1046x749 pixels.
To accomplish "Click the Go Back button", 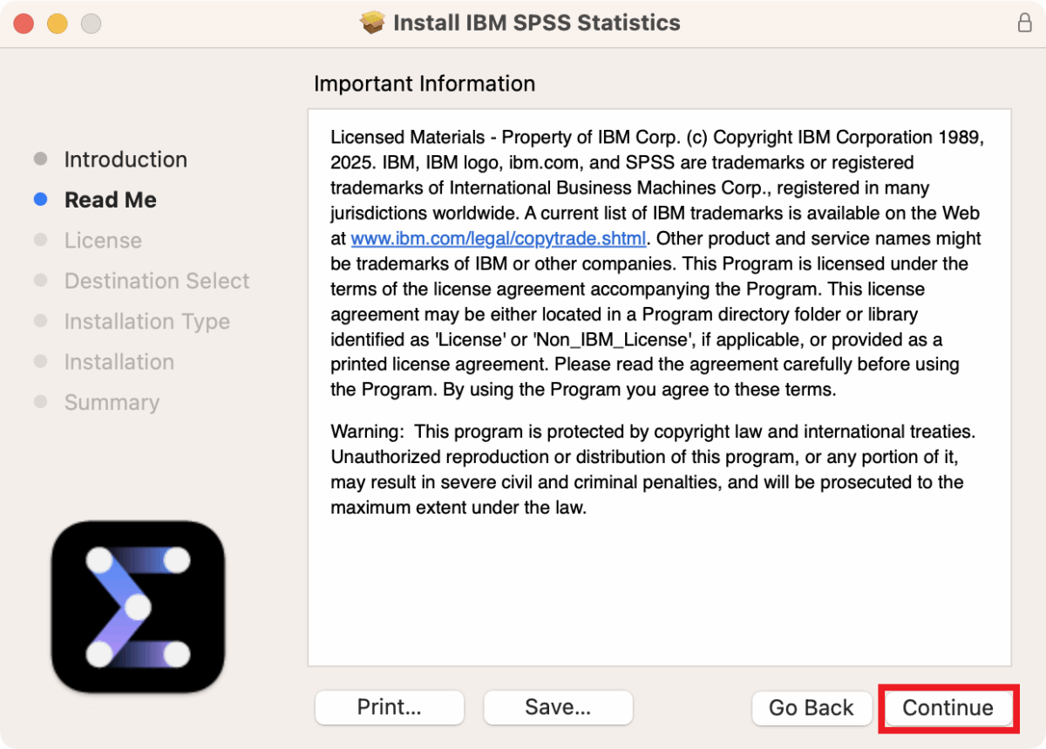I will tap(812, 708).
